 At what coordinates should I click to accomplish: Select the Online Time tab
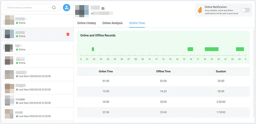pyautogui.click(x=137, y=23)
